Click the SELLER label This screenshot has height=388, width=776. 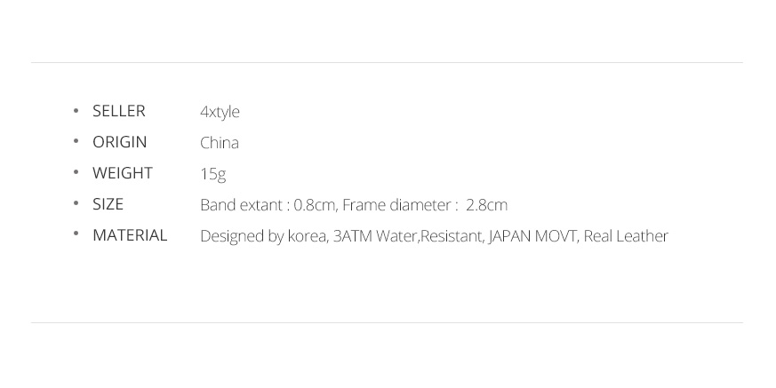coord(119,111)
